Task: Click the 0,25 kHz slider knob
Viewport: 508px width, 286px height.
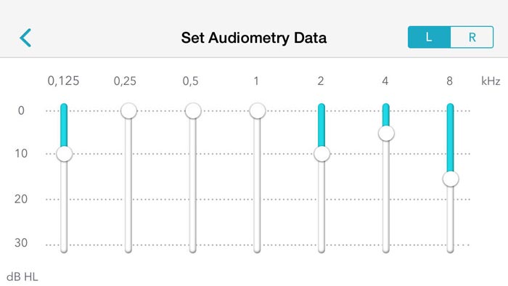Action: click(x=128, y=111)
